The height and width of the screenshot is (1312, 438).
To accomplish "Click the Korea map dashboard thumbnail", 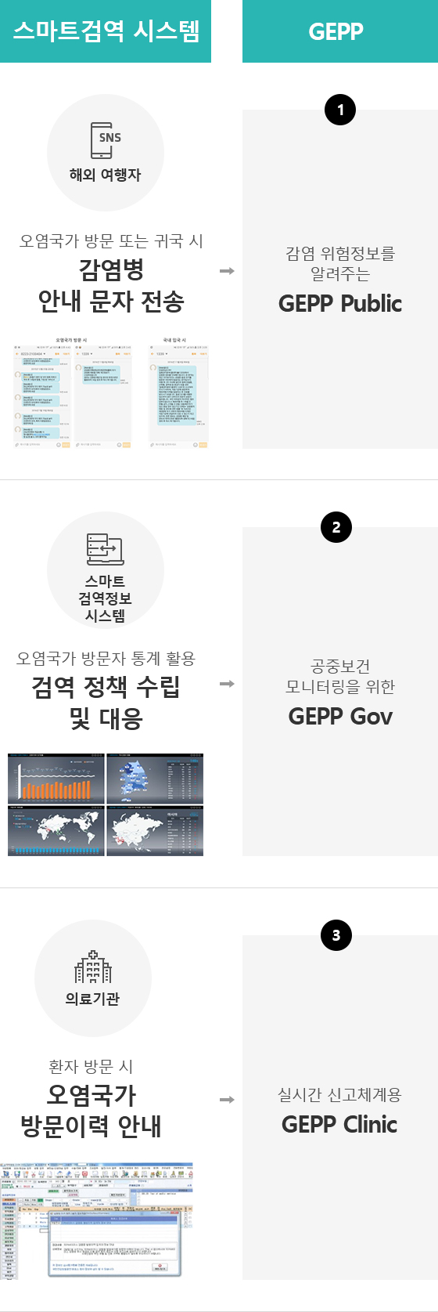I will (x=155, y=778).
